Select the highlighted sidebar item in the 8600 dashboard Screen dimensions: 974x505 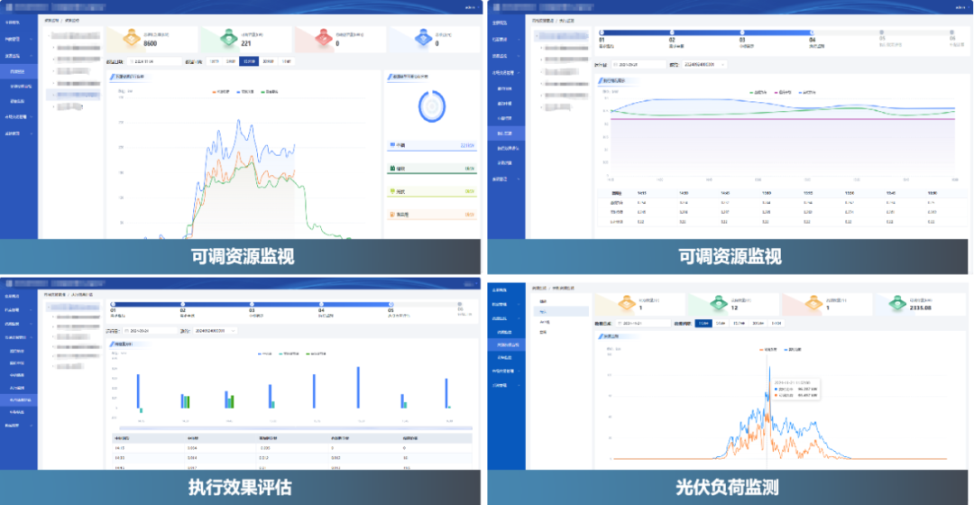19,71
